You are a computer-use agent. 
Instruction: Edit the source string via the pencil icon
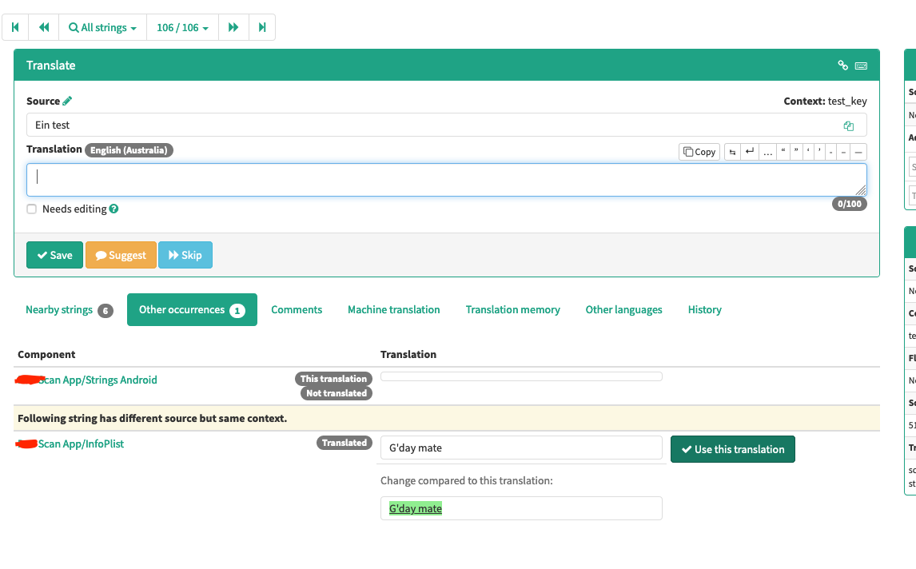67,101
